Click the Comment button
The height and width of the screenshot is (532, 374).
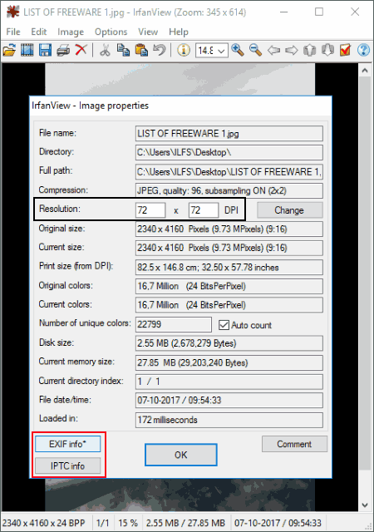pos(294,444)
